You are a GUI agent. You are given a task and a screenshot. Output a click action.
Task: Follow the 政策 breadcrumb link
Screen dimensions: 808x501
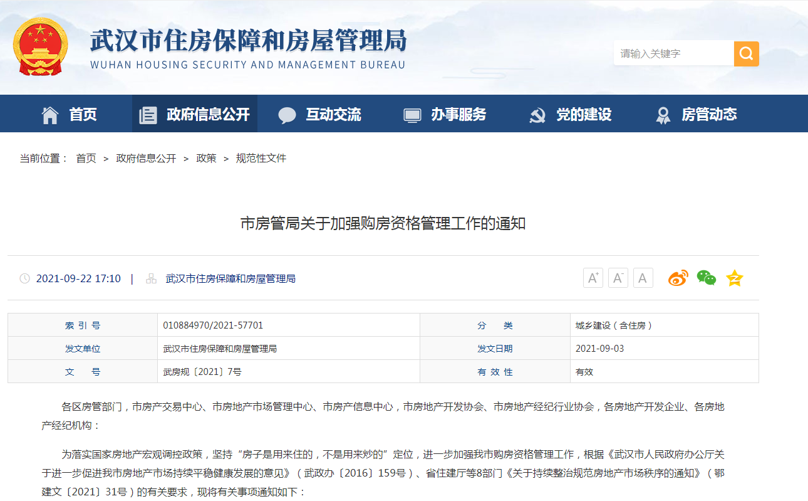click(206, 158)
